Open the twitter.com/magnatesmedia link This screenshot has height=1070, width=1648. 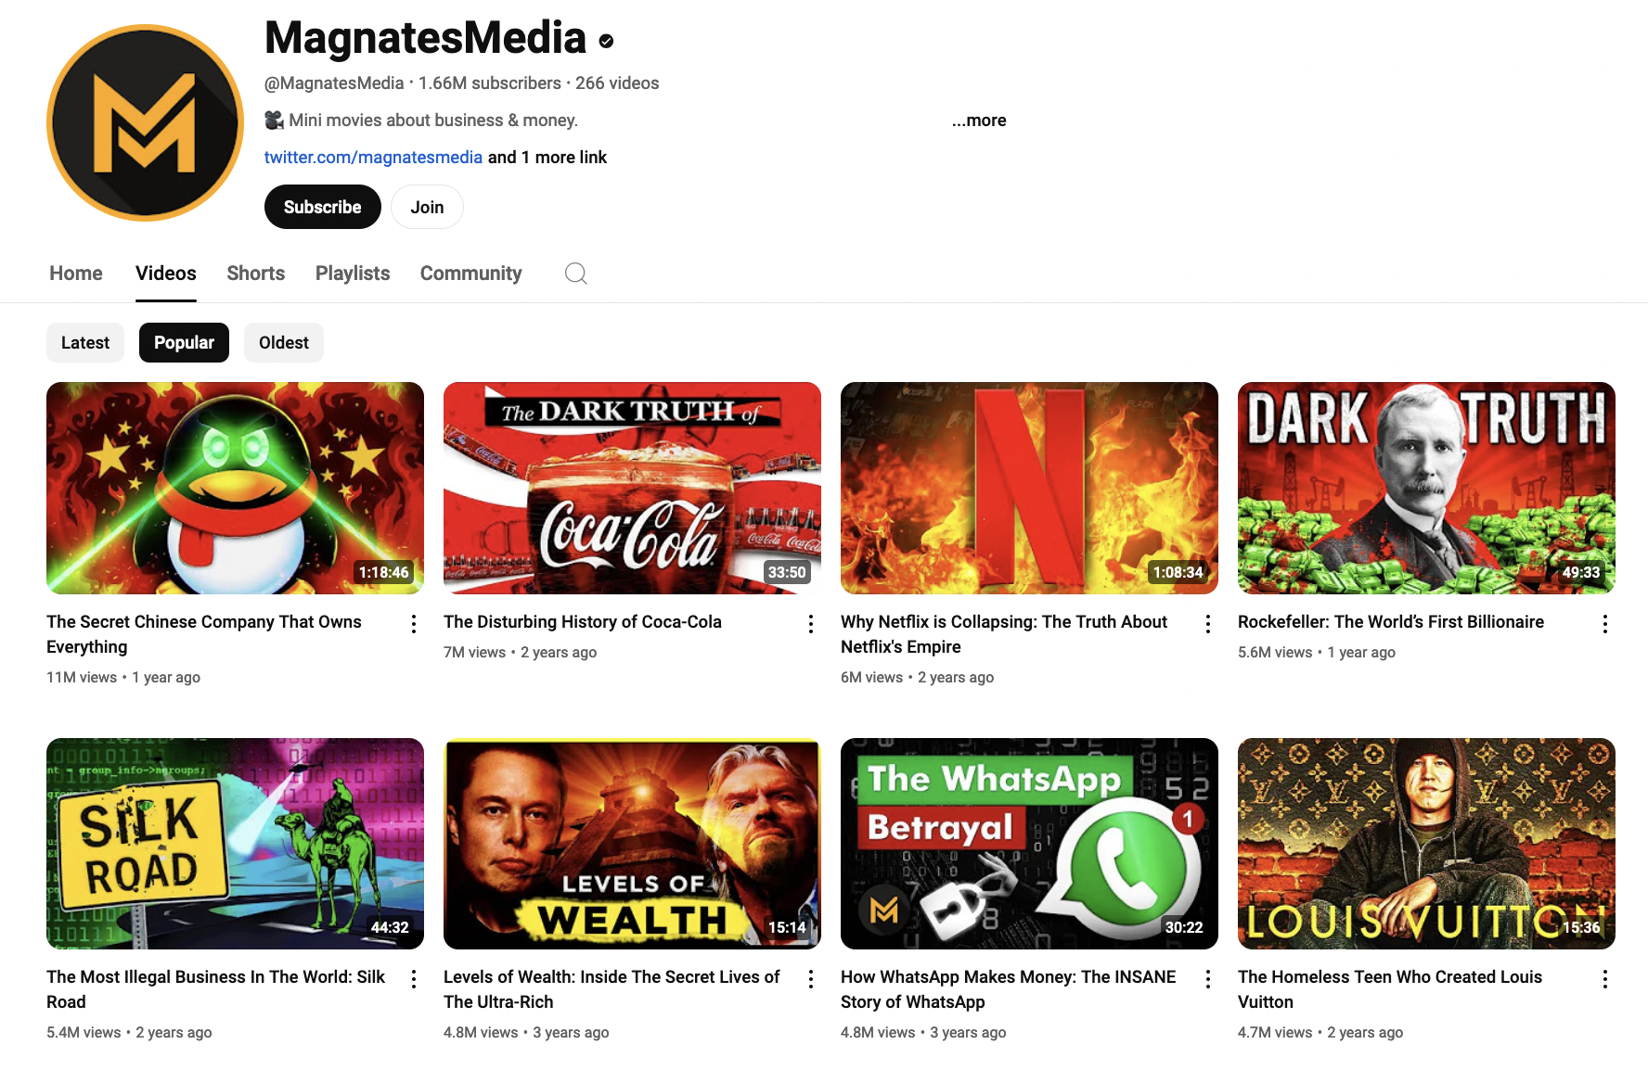[373, 158]
